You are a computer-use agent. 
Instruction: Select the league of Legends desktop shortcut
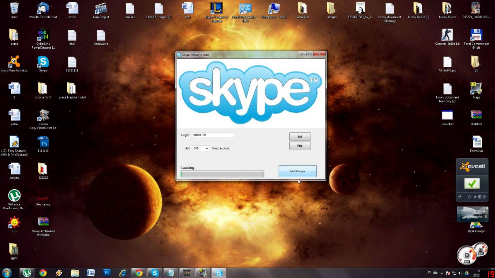pos(217,12)
